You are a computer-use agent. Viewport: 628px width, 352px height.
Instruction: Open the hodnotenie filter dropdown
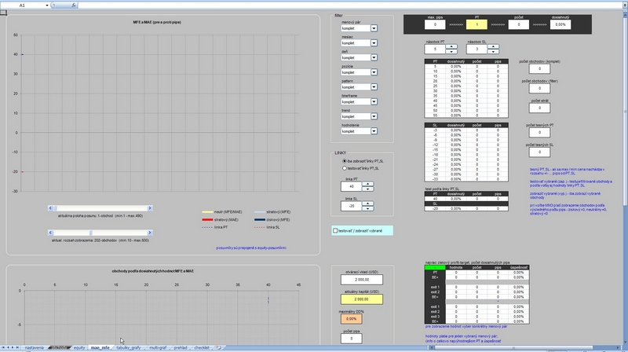(x=374, y=131)
